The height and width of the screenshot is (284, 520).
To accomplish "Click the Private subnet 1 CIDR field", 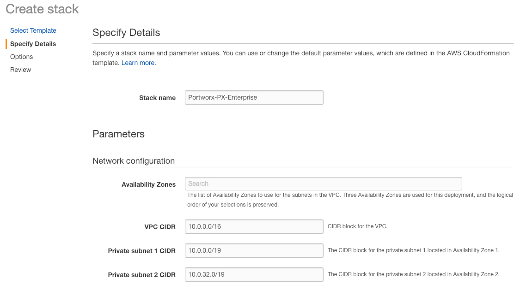I will (x=254, y=250).
